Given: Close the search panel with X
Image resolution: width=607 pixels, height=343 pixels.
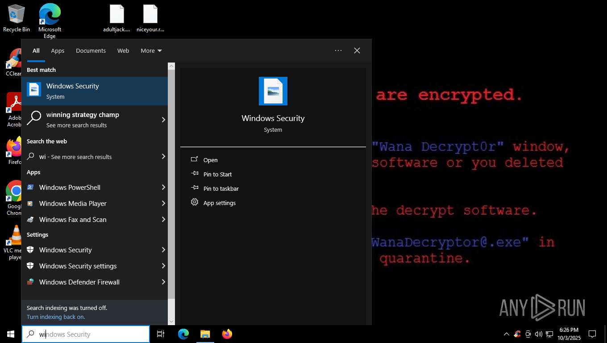Looking at the screenshot, I should tap(357, 50).
